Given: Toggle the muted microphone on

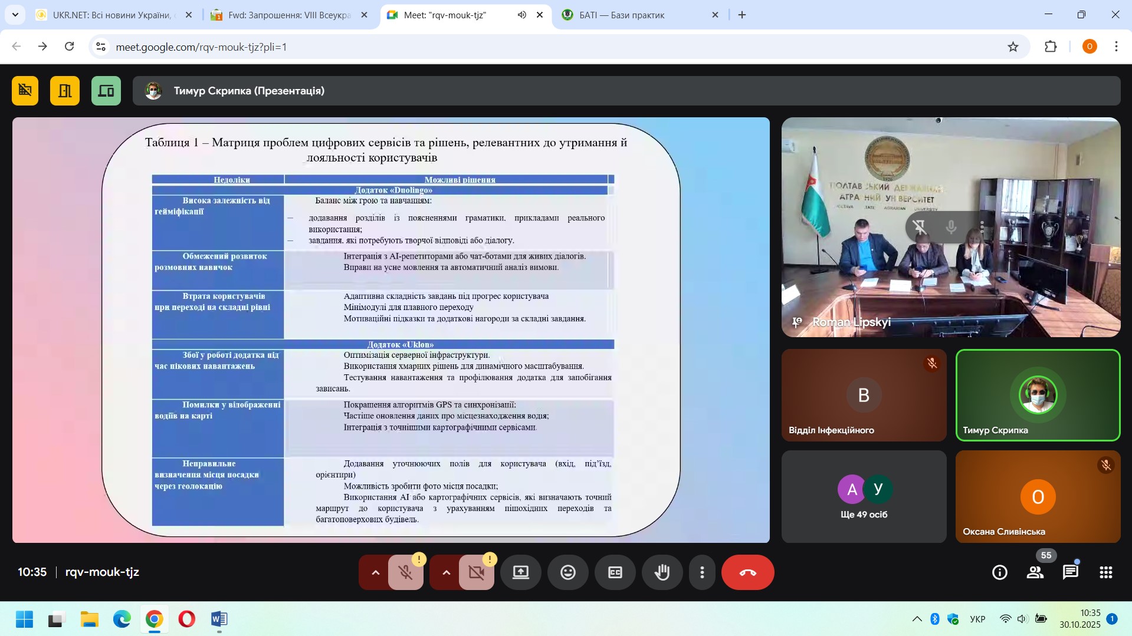Looking at the screenshot, I should 405,572.
